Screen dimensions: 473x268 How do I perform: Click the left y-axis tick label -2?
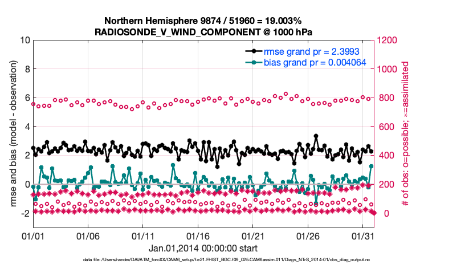(25, 213)
